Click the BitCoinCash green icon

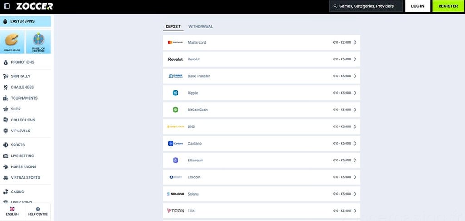coord(175,110)
